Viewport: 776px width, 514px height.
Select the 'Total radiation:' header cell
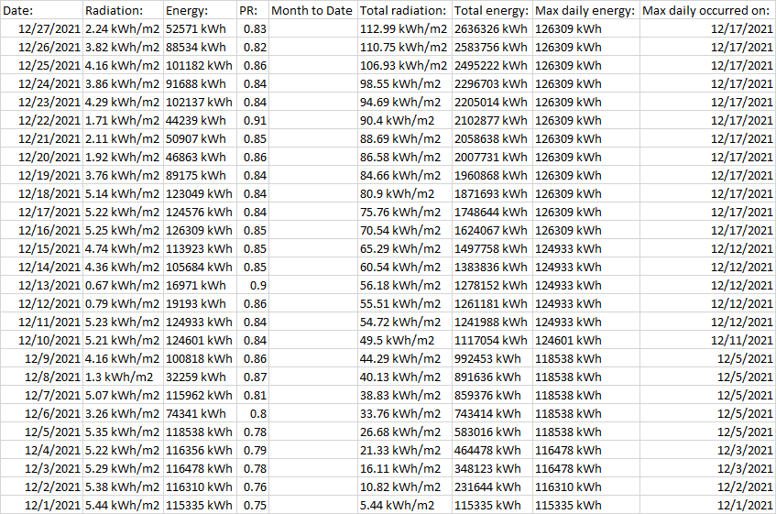pyautogui.click(x=405, y=10)
